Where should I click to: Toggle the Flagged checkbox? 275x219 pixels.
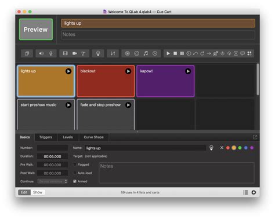(x=75, y=165)
